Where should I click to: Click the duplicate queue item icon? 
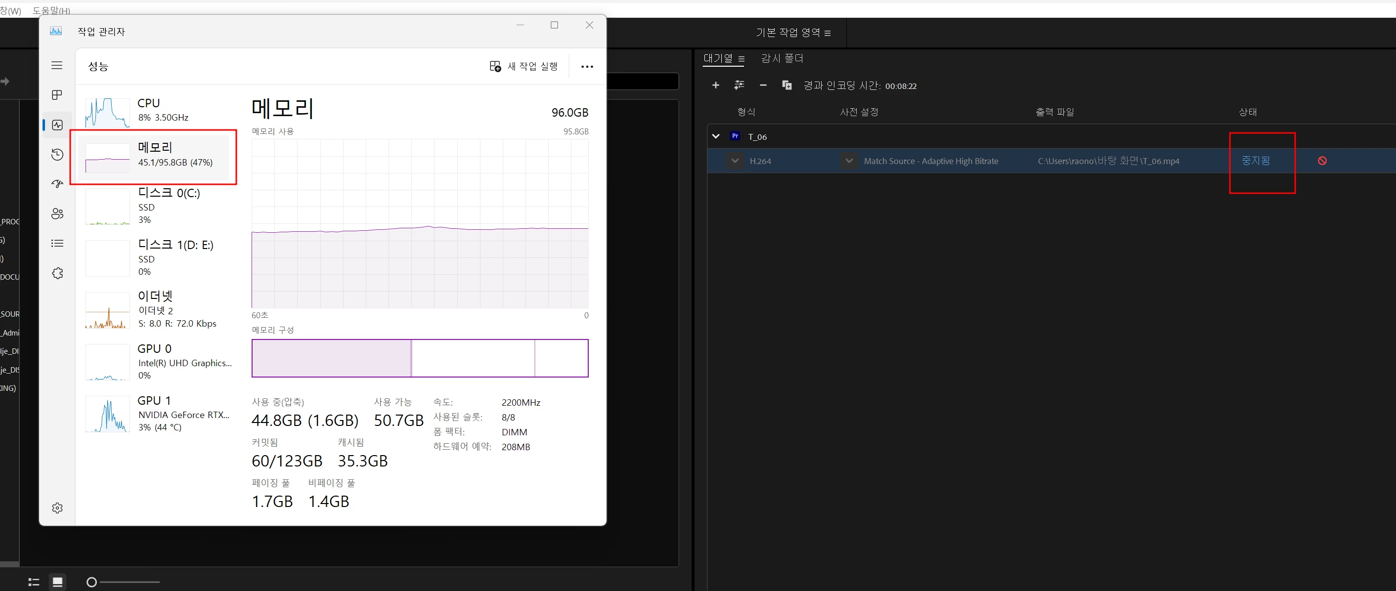[x=786, y=85]
